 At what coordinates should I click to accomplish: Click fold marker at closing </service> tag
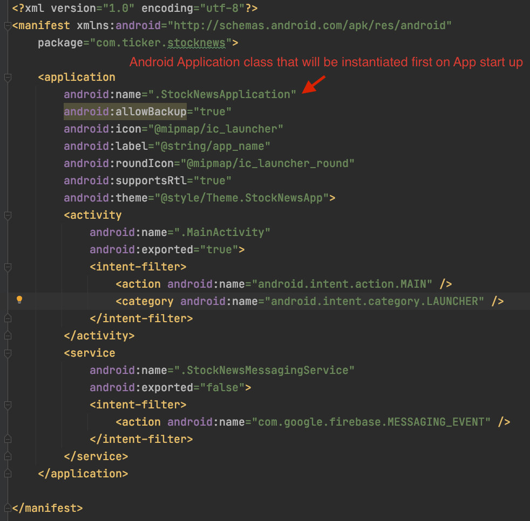tap(8, 457)
